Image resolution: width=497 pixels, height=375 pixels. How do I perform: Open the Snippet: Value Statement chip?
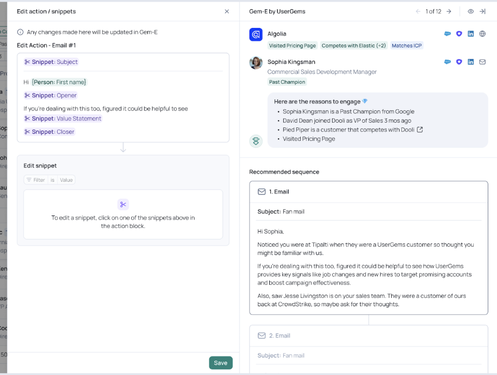pos(63,119)
